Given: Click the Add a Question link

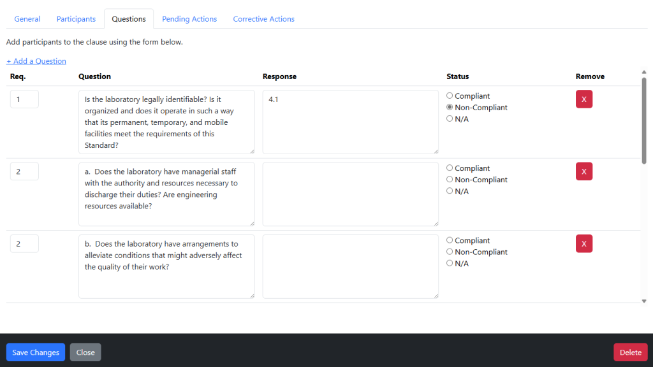Looking at the screenshot, I should pyautogui.click(x=36, y=61).
